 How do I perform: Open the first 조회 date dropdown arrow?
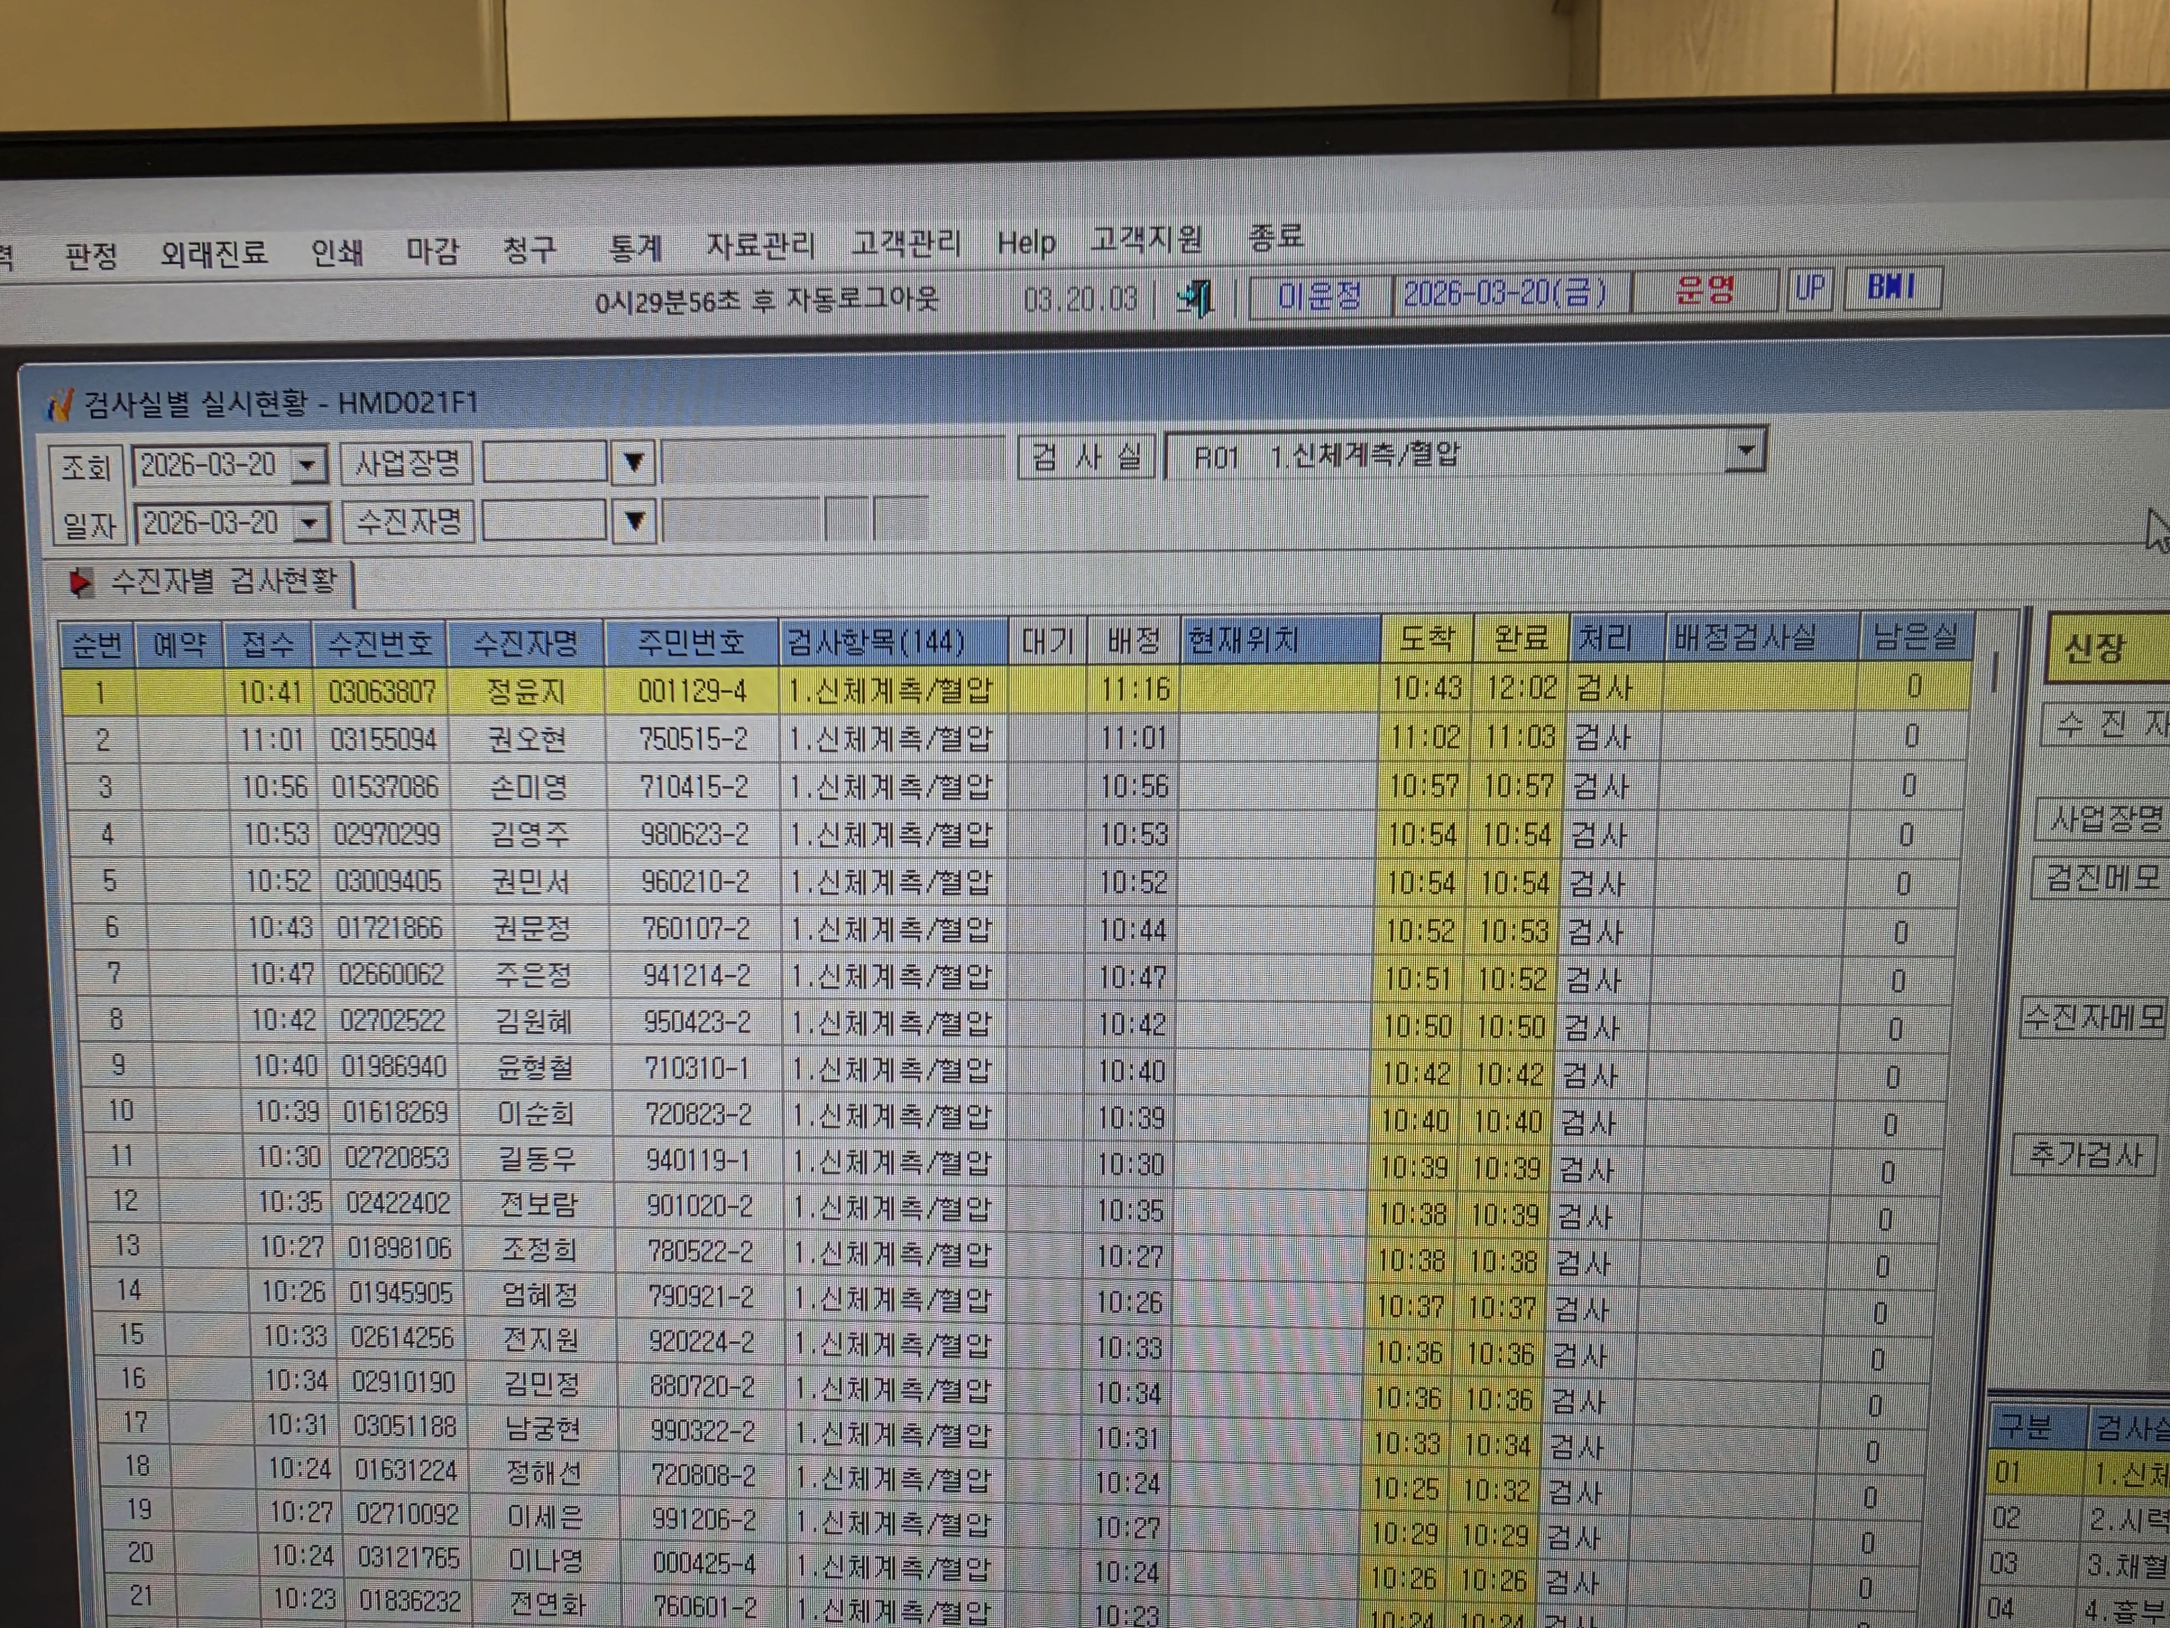click(309, 465)
